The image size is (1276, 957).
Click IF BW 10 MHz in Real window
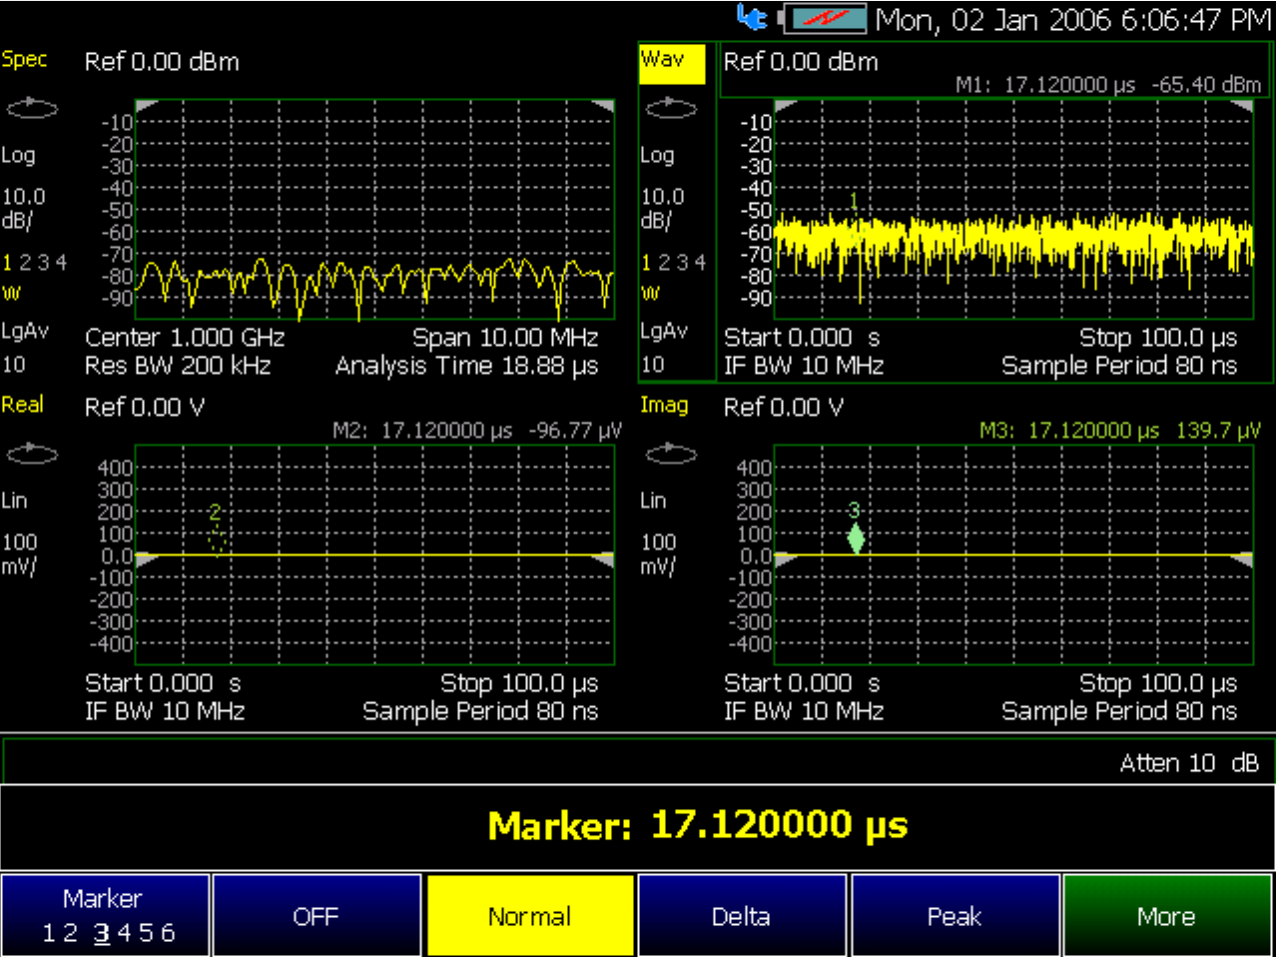coord(165,711)
